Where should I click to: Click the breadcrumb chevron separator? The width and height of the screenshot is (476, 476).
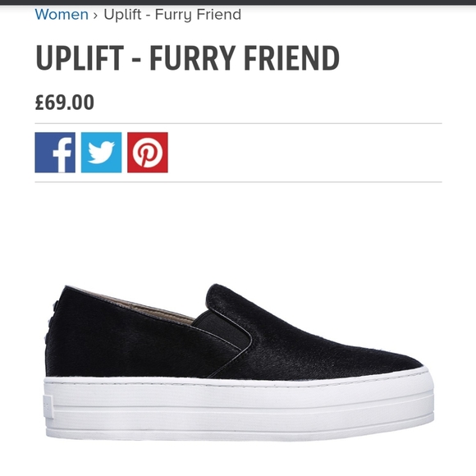96,15
